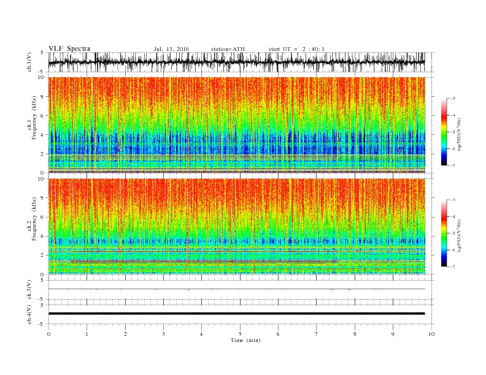Click time axis tick label "9"
486x375 pixels.
[393, 334]
